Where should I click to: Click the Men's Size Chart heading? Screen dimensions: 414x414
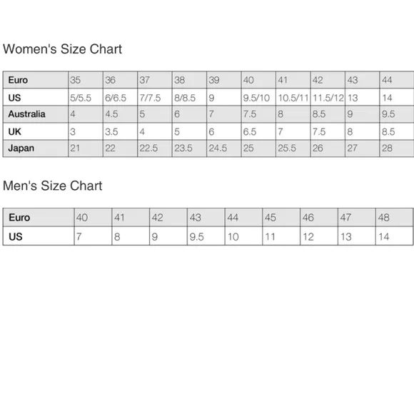[52, 186]
